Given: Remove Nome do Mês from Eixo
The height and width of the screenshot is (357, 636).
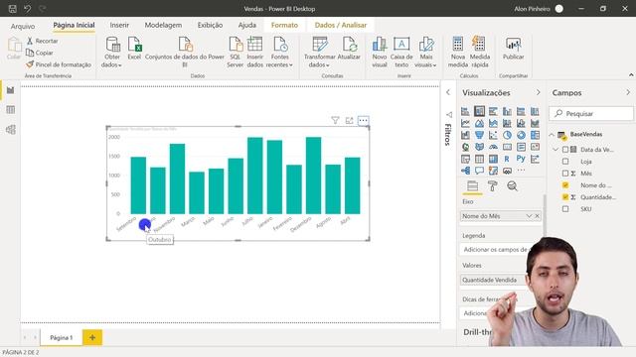Looking at the screenshot, I should 537,216.
